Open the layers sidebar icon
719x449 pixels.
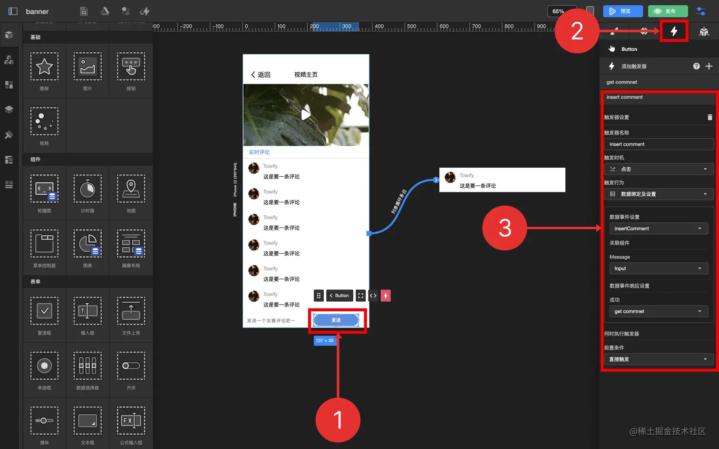click(9, 109)
